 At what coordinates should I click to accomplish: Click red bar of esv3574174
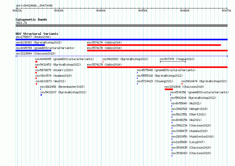[154, 45]
